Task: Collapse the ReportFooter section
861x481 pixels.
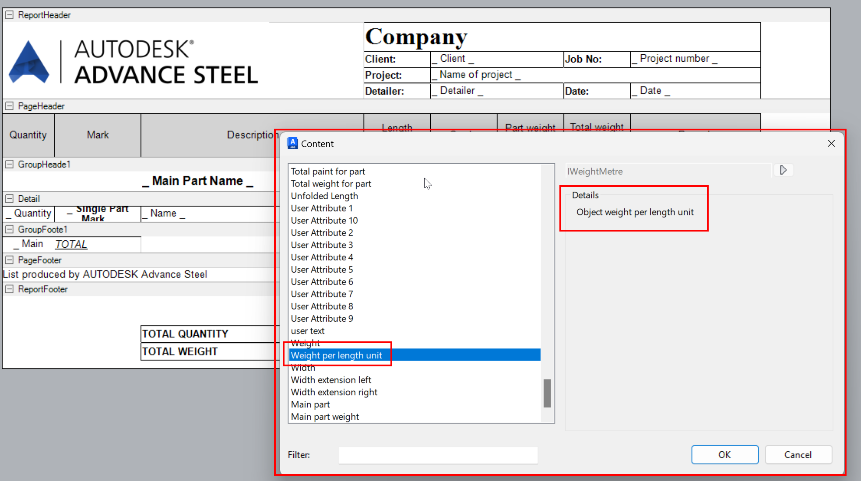Action: 9,289
